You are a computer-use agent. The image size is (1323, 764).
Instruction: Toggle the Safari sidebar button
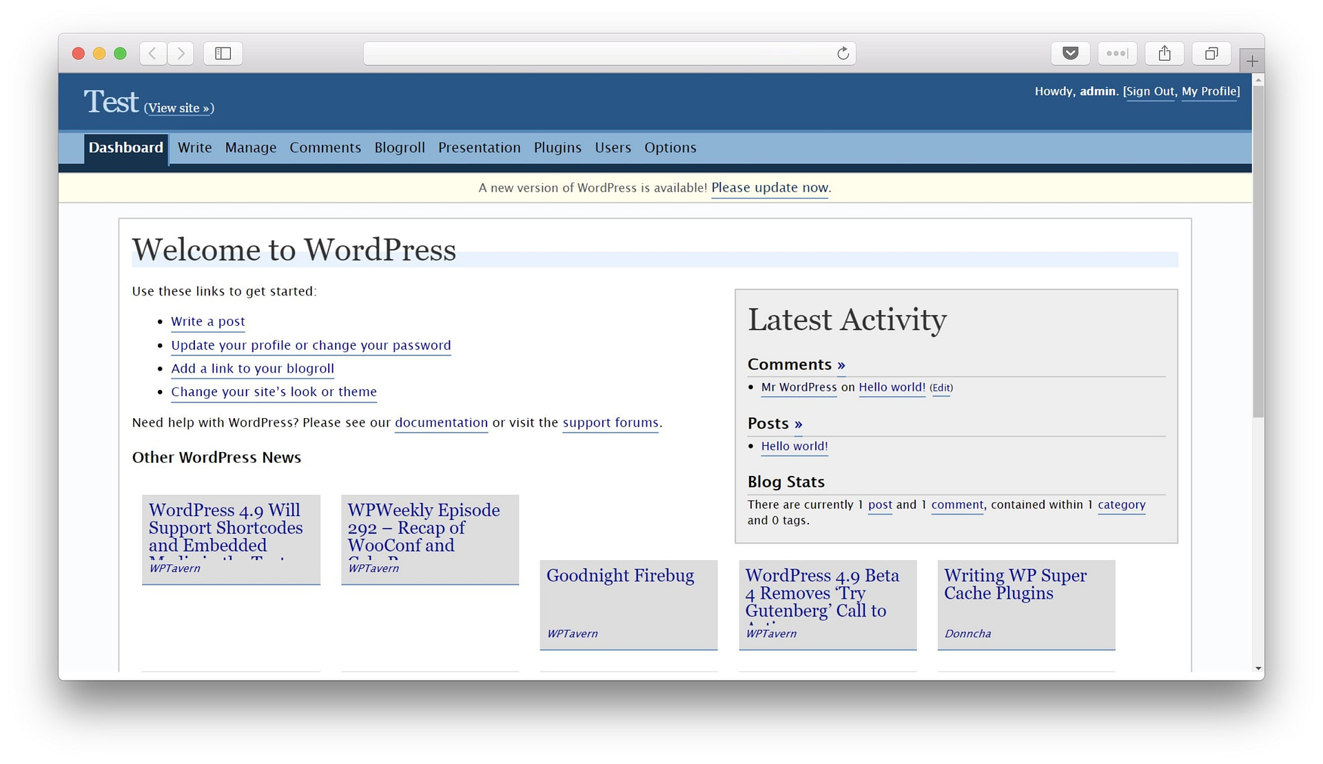coord(223,53)
